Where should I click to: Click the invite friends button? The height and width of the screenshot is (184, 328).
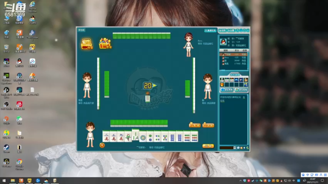[210, 30]
